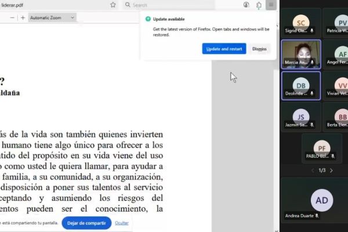Open the Firefox account icon
The width and height of the screenshot is (348, 232).
coord(246,5)
